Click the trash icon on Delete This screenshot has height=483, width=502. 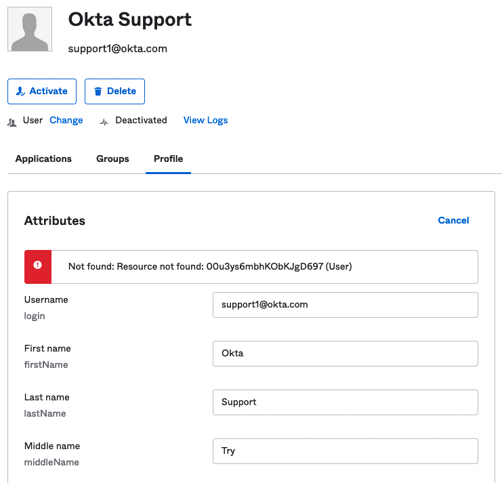(x=98, y=91)
